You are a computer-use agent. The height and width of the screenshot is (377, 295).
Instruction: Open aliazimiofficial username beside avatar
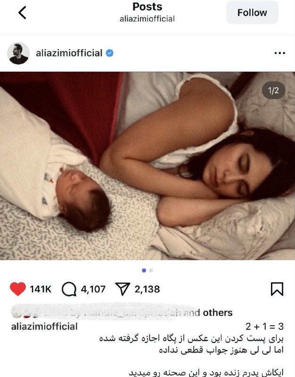[69, 53]
